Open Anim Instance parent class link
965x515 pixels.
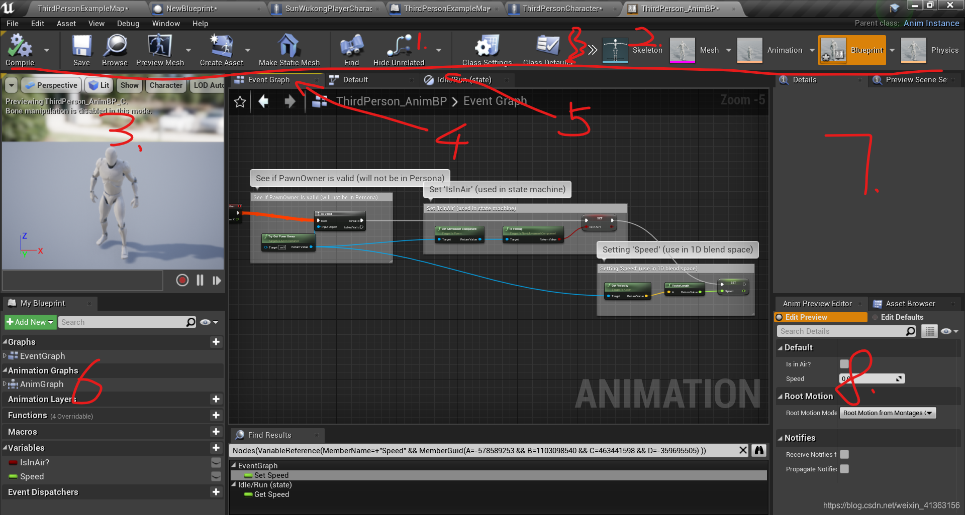tap(931, 23)
